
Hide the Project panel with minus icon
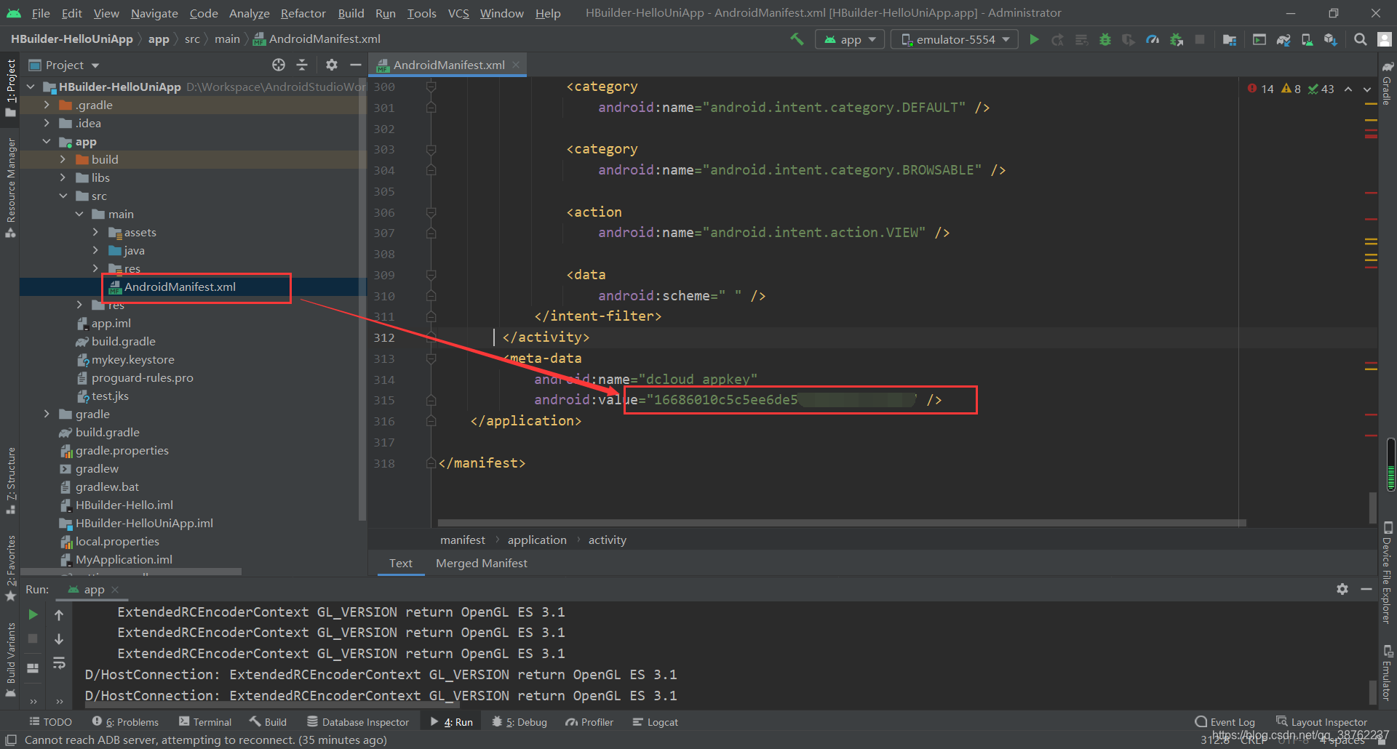coord(356,65)
